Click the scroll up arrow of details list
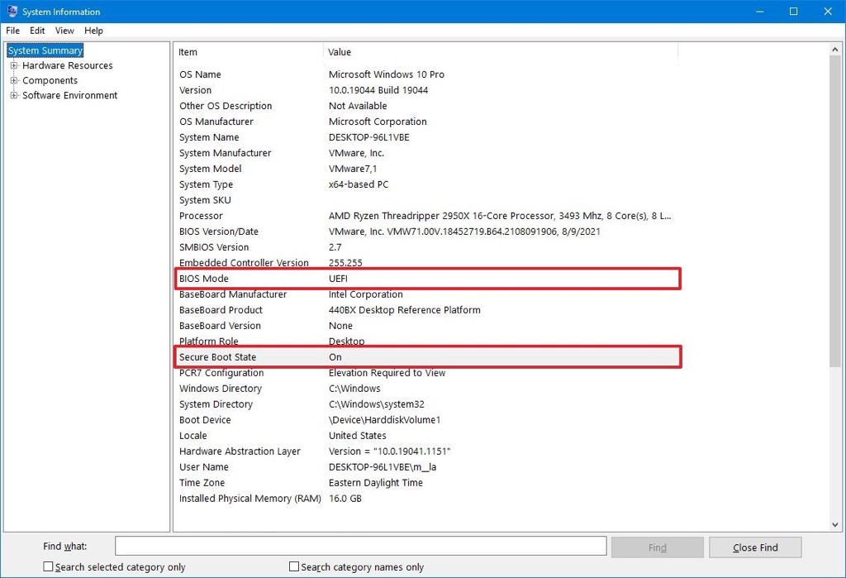Screen dimensions: 846x578 click(834, 50)
